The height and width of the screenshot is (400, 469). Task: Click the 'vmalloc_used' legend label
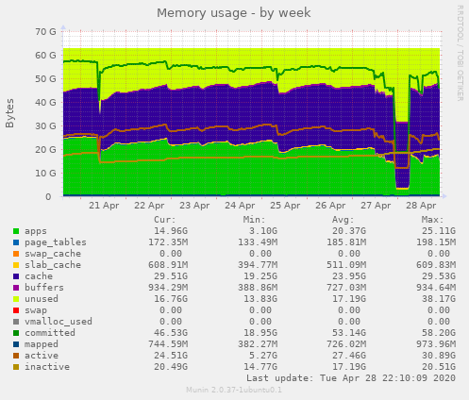pyautogui.click(x=59, y=322)
